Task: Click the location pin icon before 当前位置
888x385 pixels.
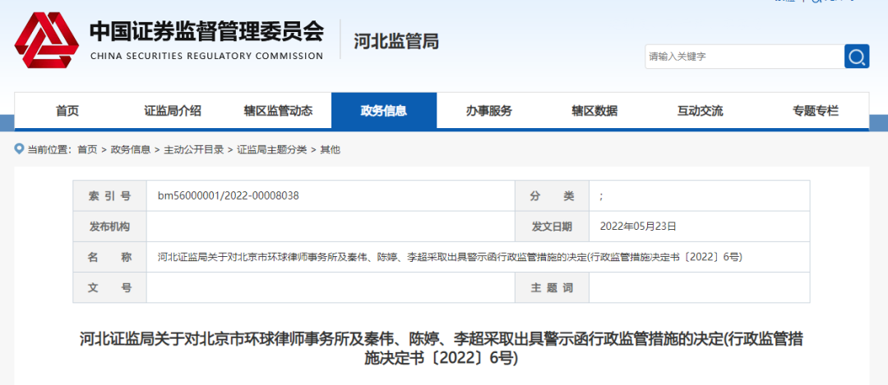Action: point(19,149)
